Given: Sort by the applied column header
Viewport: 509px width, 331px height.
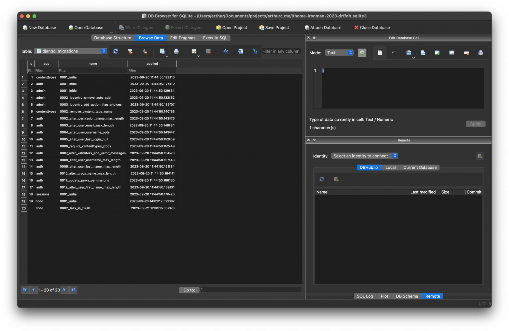Looking at the screenshot, I should pos(152,64).
